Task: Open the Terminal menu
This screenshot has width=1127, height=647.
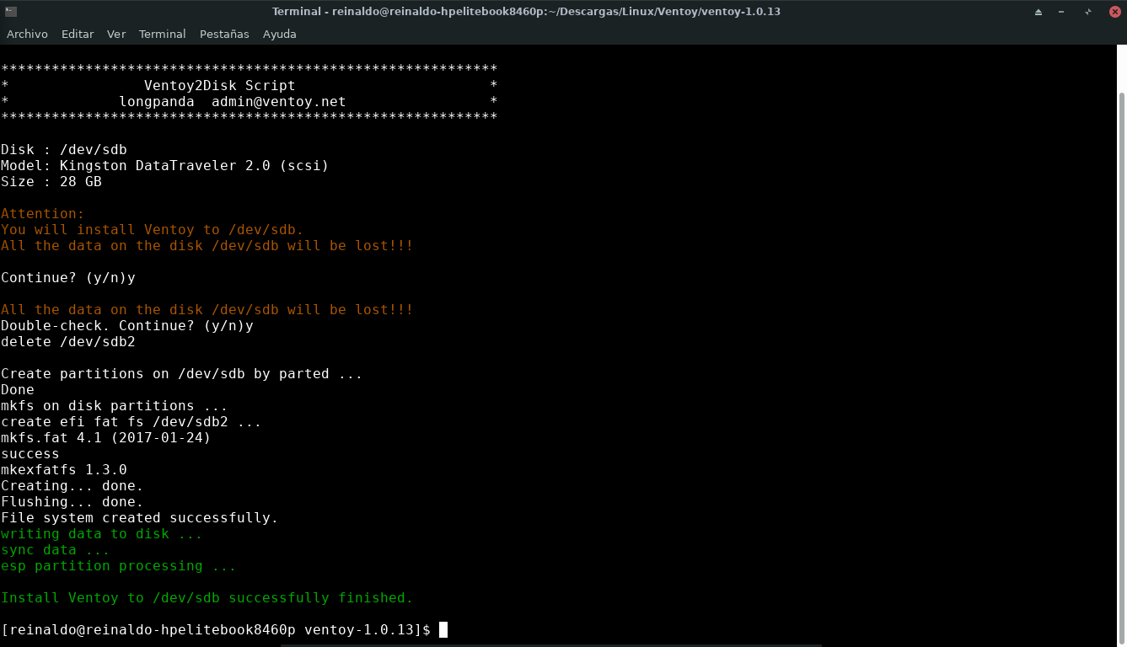Action: pos(163,34)
